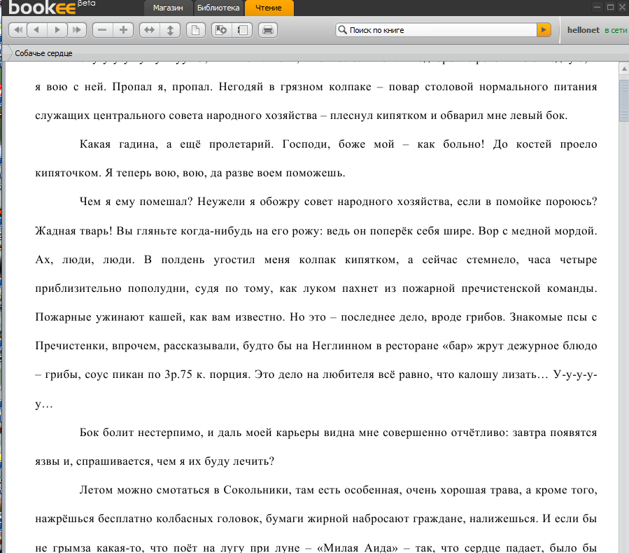Zoom in with the plus button

(123, 30)
